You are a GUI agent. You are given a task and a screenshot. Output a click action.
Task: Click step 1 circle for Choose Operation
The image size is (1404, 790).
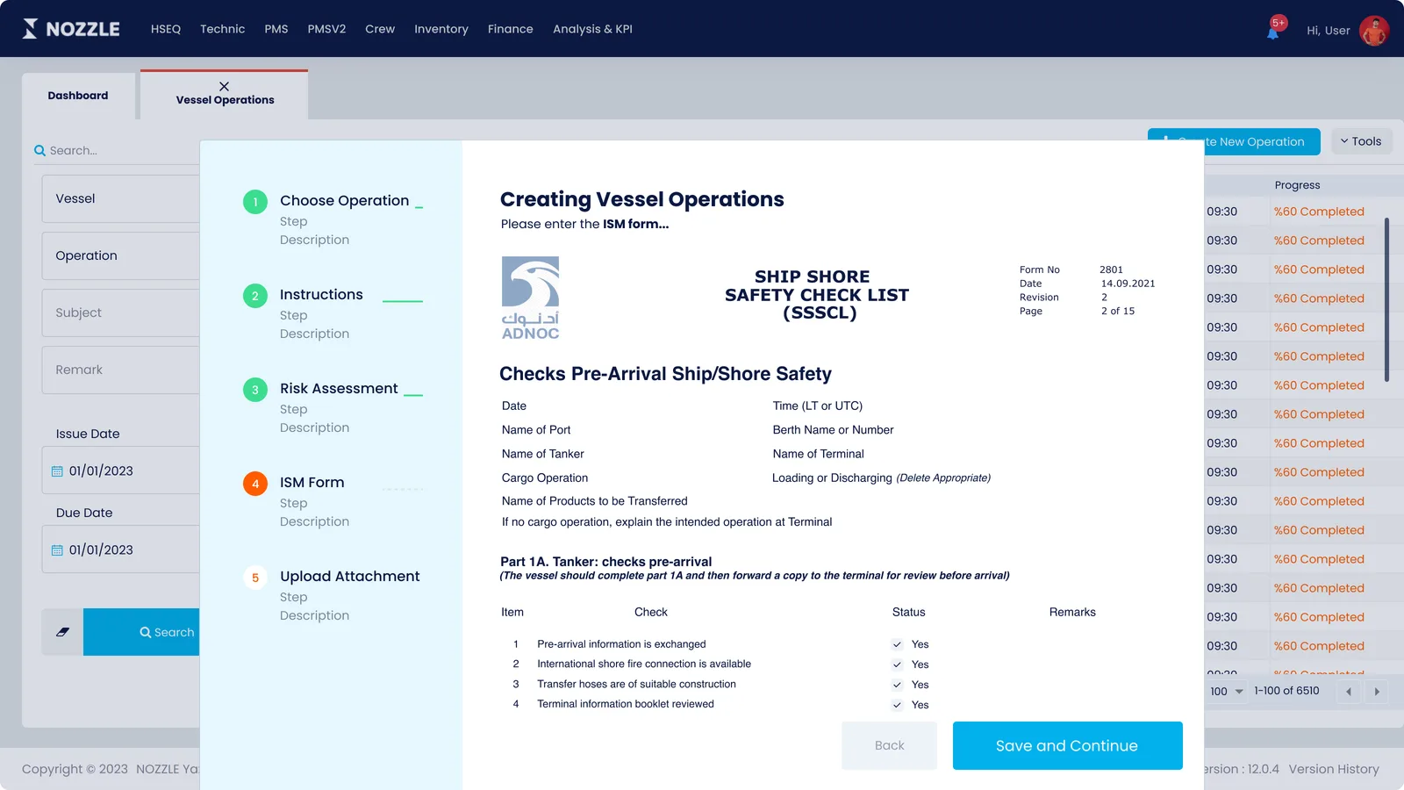point(255,202)
